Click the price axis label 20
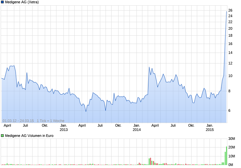The image size is (241, 168). click(230, 28)
